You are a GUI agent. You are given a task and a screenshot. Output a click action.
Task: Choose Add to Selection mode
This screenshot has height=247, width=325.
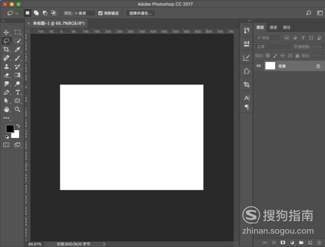36,13
